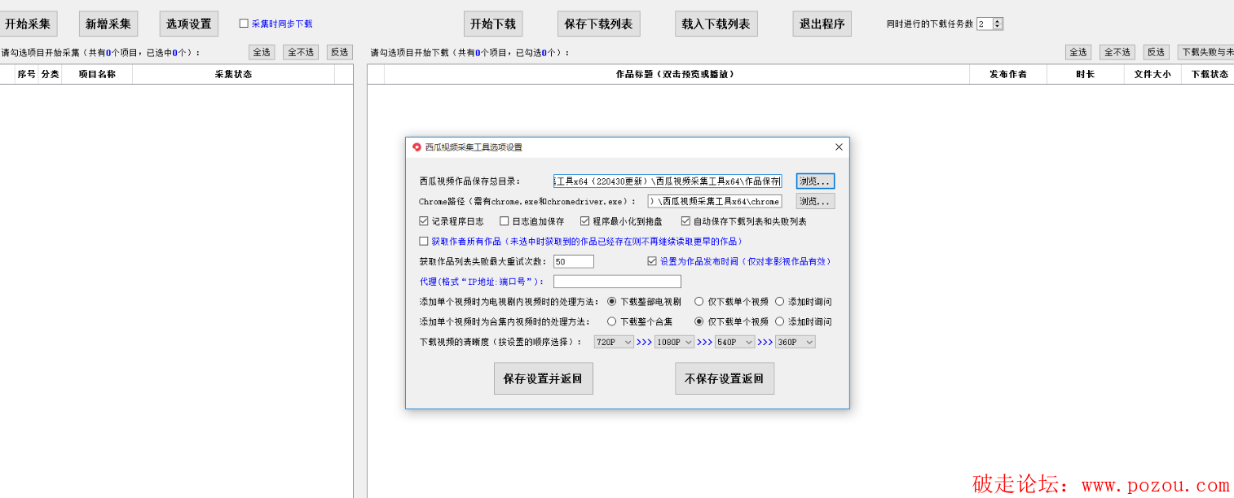Screen dimensions: 1234x498
Task: Click the 作品标题 column header
Action: coord(676,74)
